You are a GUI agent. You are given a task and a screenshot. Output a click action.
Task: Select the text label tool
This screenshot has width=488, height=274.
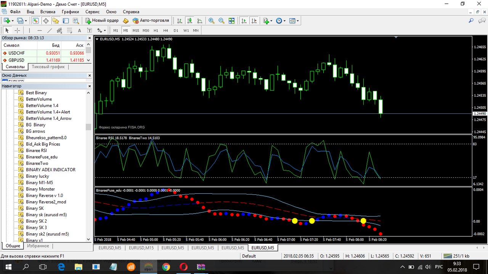click(89, 30)
